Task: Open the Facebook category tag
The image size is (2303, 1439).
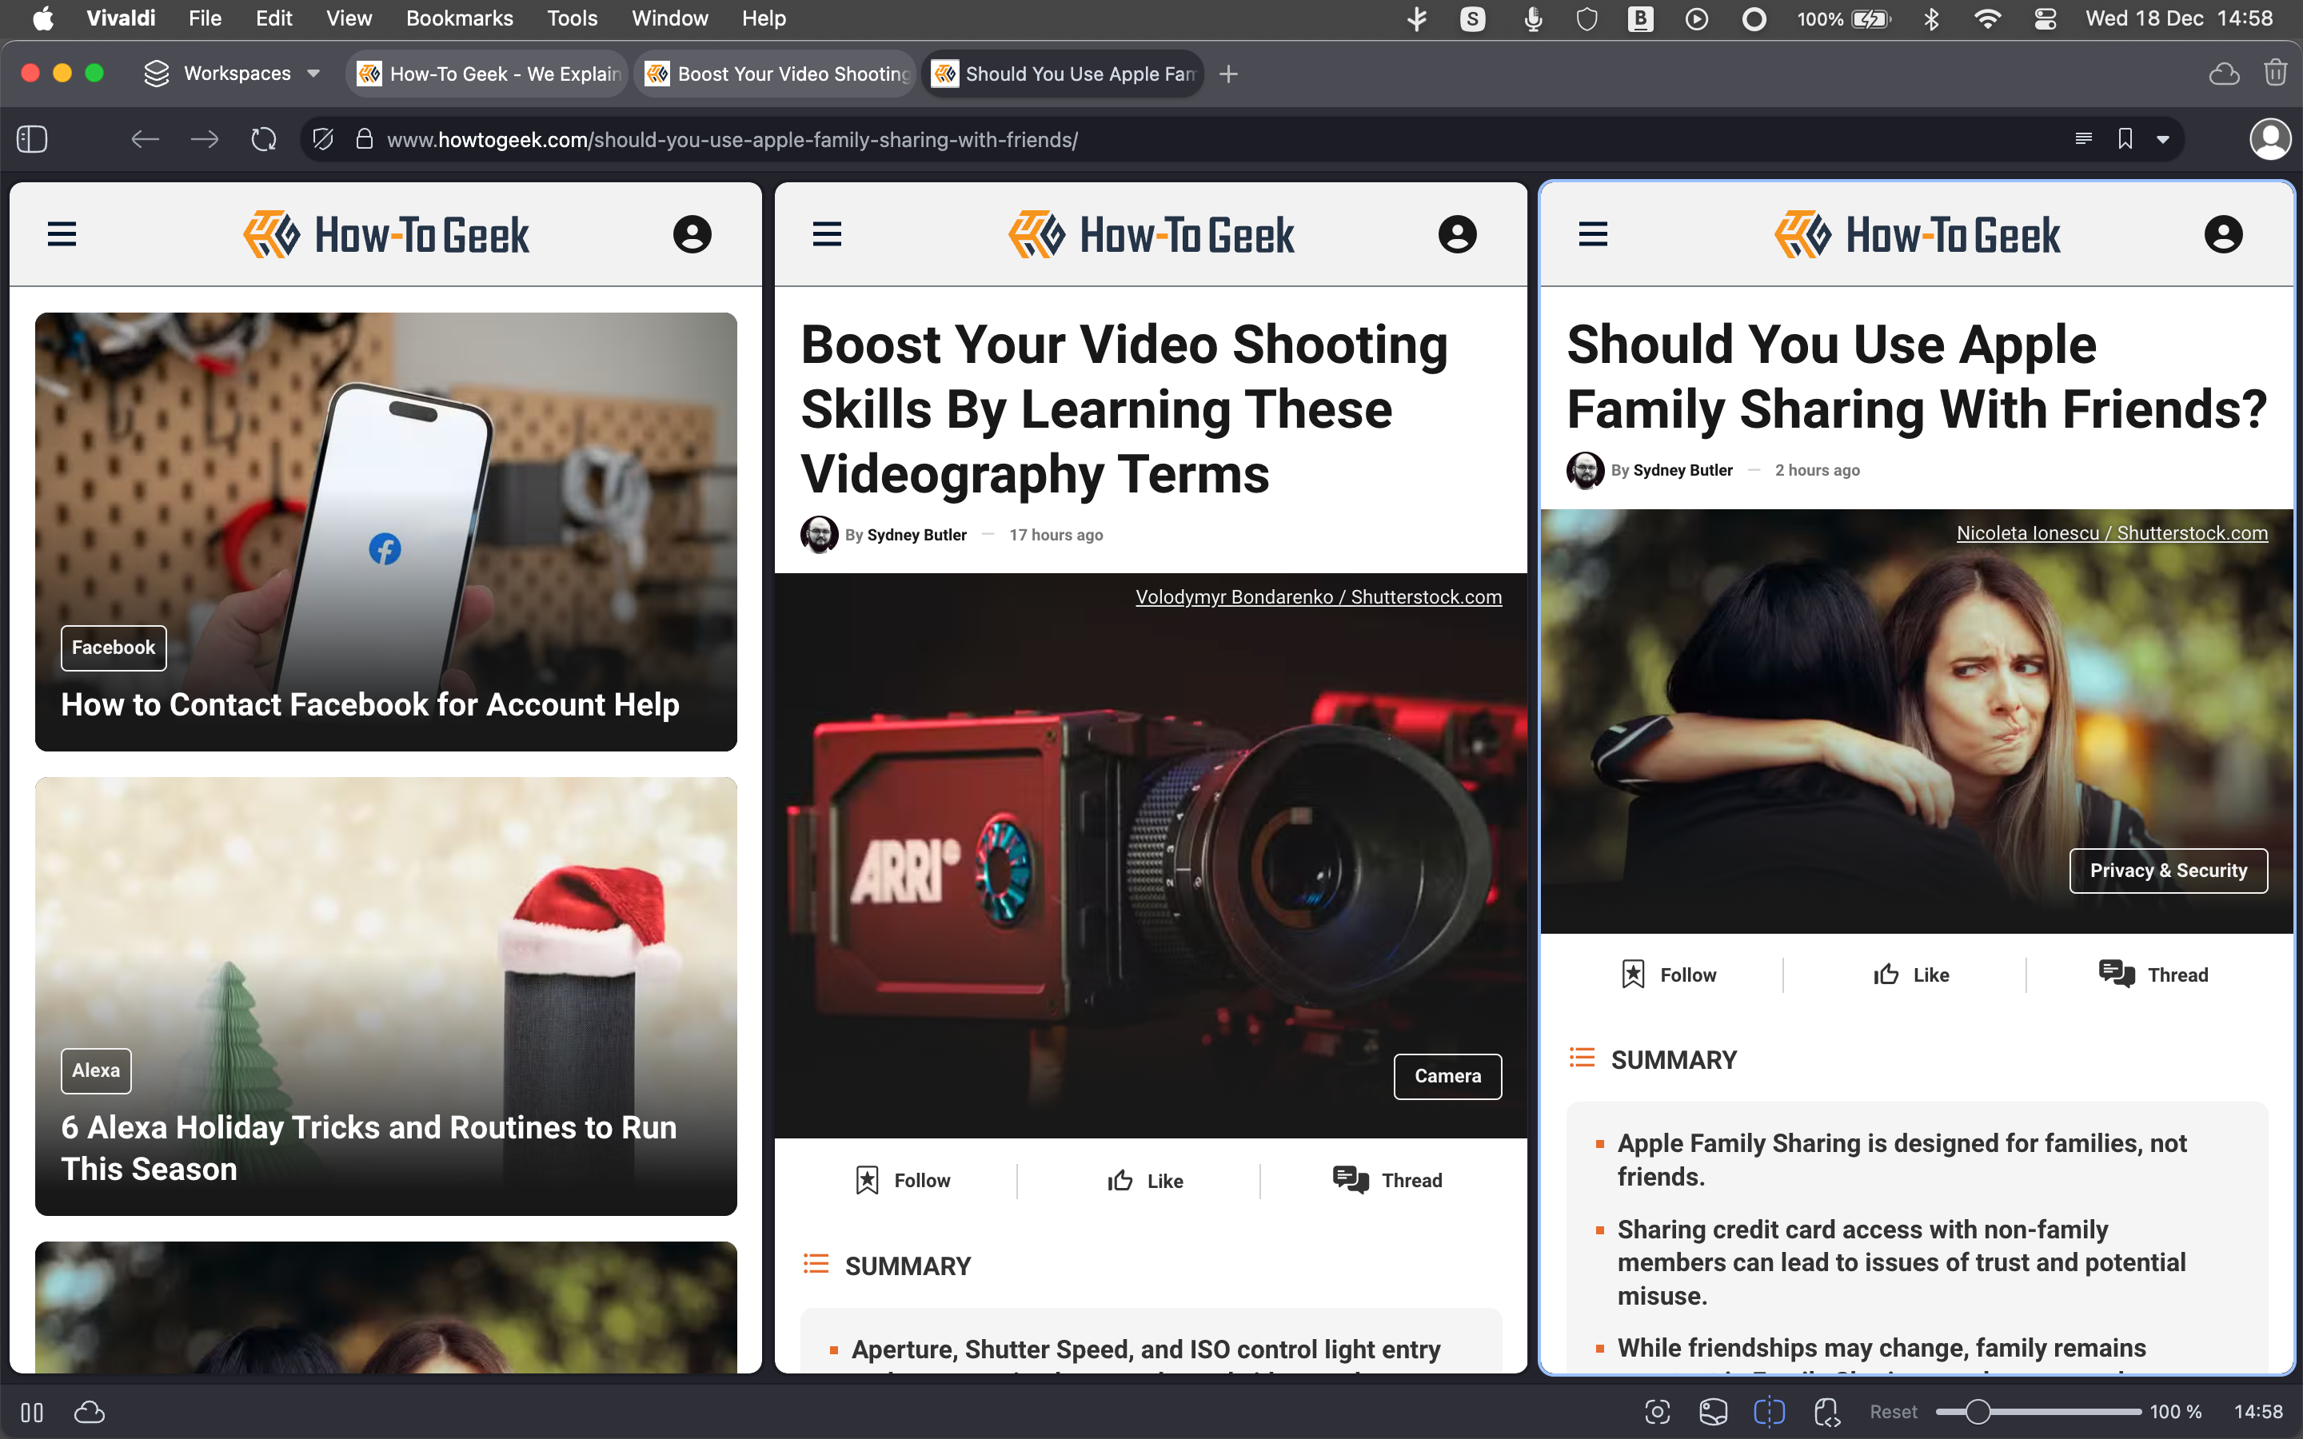Action: click(x=114, y=648)
